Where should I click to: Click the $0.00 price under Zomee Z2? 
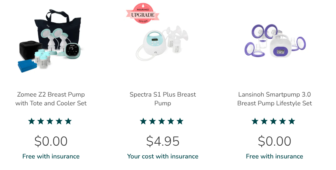(51, 141)
